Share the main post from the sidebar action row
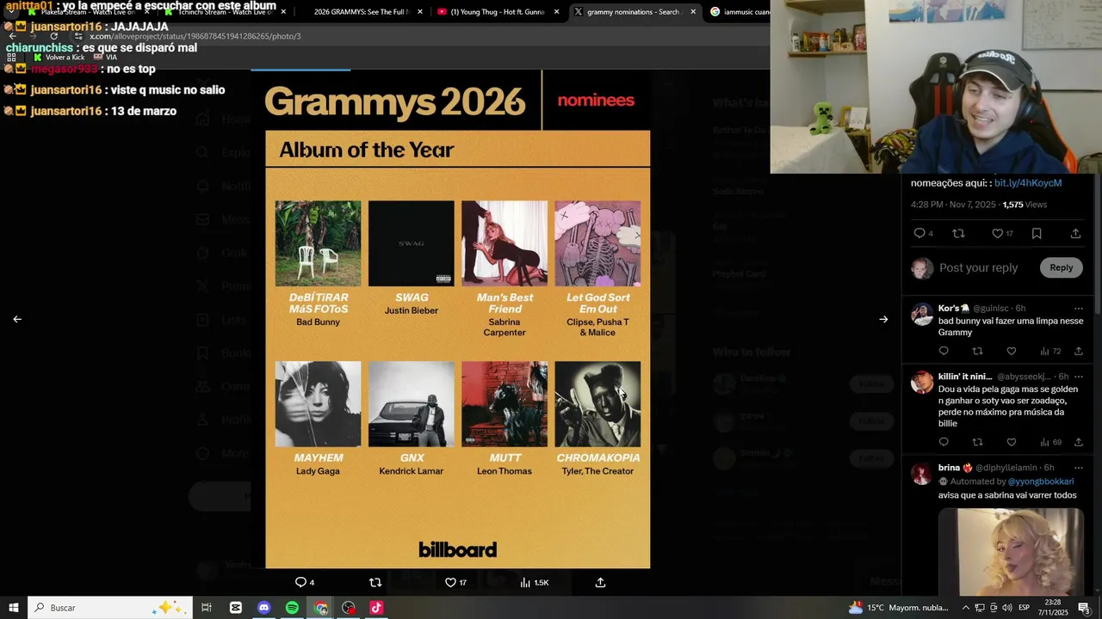The width and height of the screenshot is (1102, 619). 1075,233
